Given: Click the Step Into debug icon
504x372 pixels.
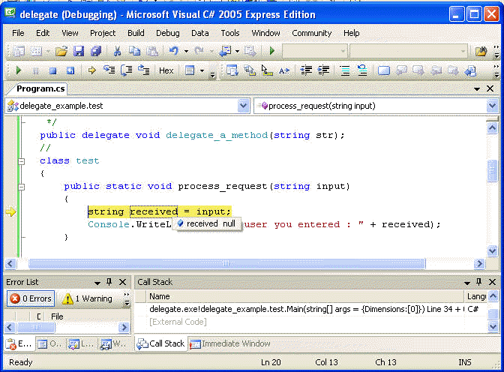Looking at the screenshot, I should pos(109,70).
